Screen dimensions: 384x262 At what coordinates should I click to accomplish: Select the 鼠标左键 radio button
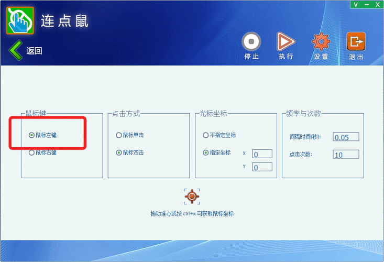pyautogui.click(x=31, y=135)
